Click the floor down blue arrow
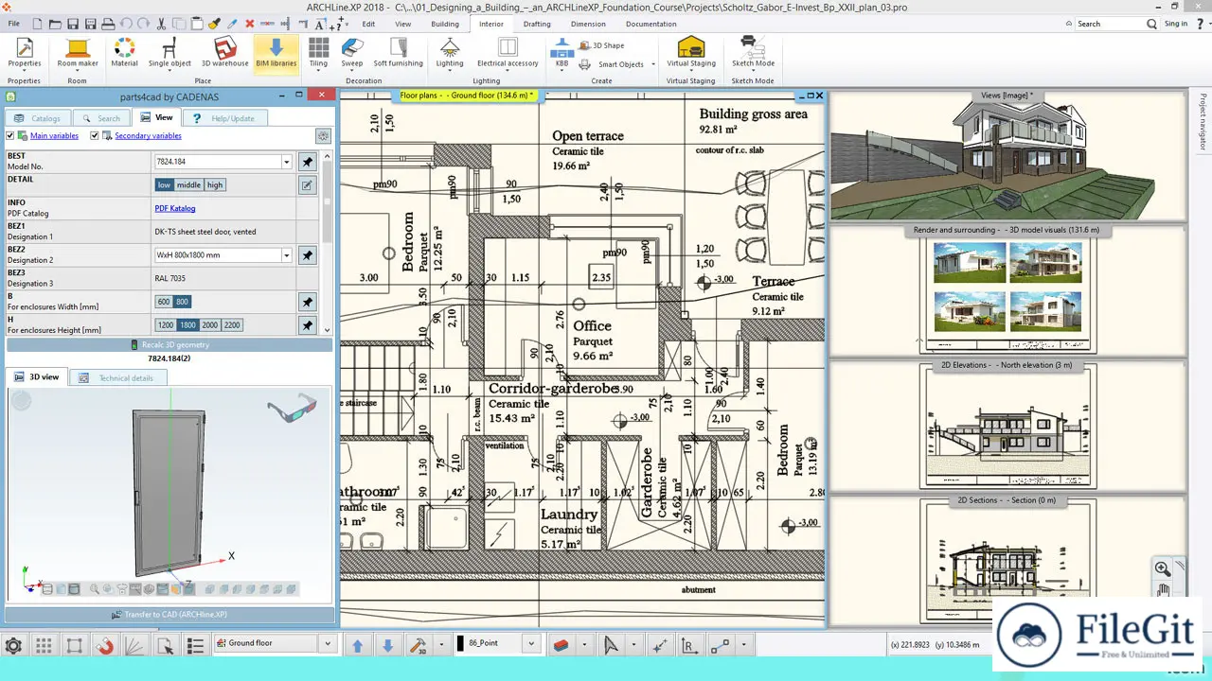The image size is (1212, 681). [x=387, y=645]
